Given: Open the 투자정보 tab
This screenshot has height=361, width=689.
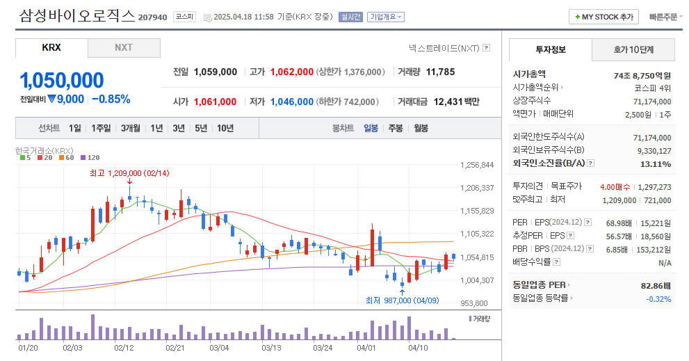Looking at the screenshot, I should pyautogui.click(x=551, y=49).
